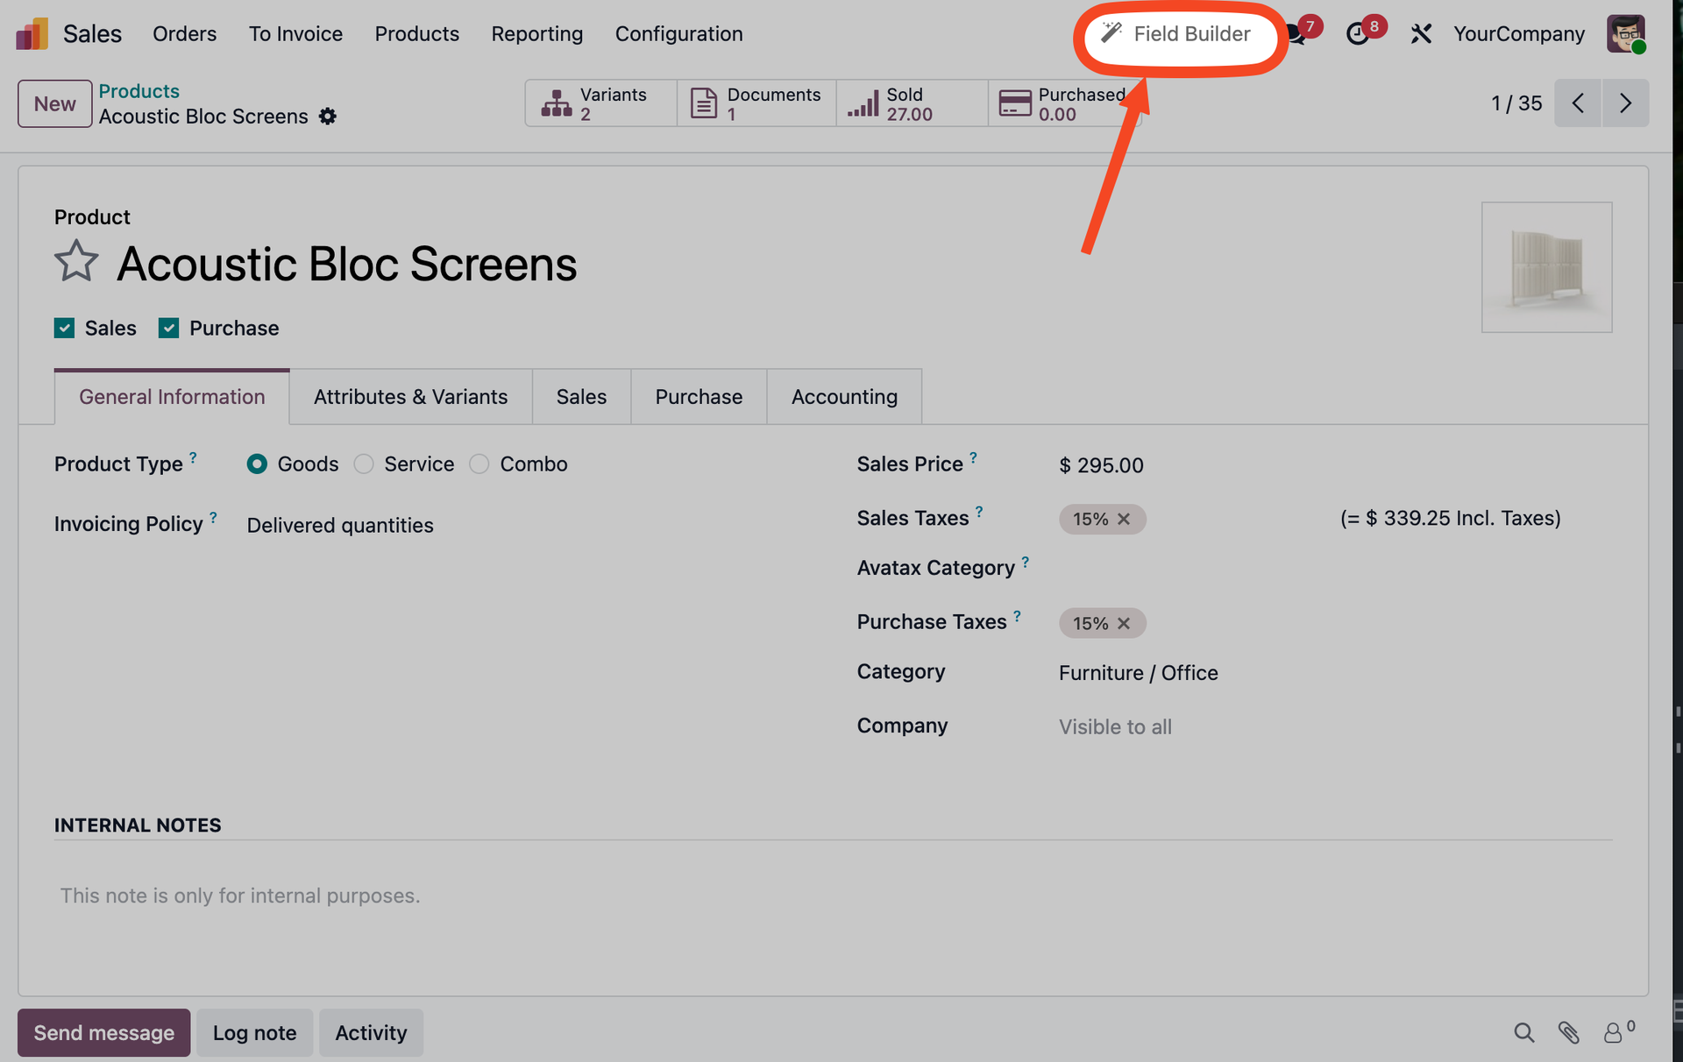Open the Invoicing Policy dropdown
This screenshot has height=1062, width=1683.
[x=340, y=525]
